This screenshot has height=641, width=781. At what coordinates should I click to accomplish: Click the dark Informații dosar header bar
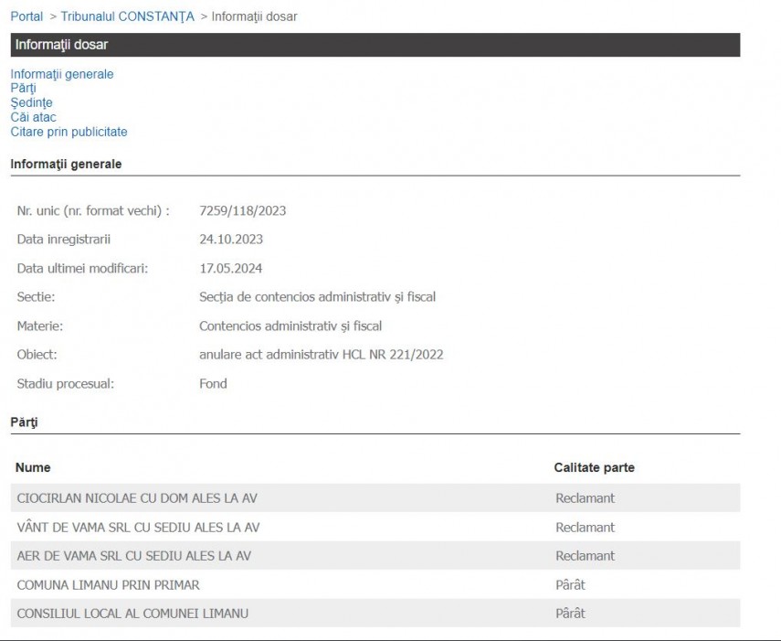coord(375,45)
